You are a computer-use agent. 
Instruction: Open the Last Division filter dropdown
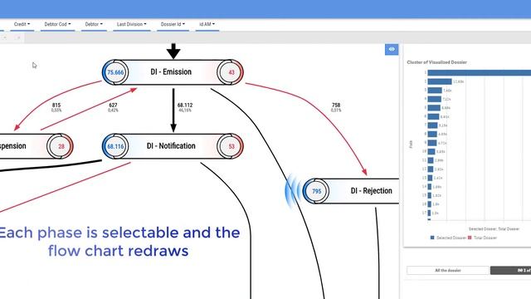pos(131,24)
